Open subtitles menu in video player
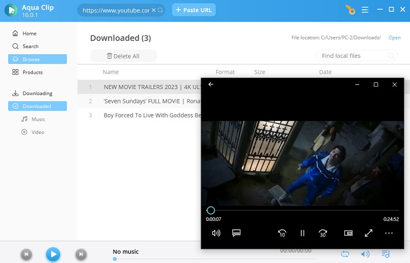The height and width of the screenshot is (263, 410). [x=236, y=233]
